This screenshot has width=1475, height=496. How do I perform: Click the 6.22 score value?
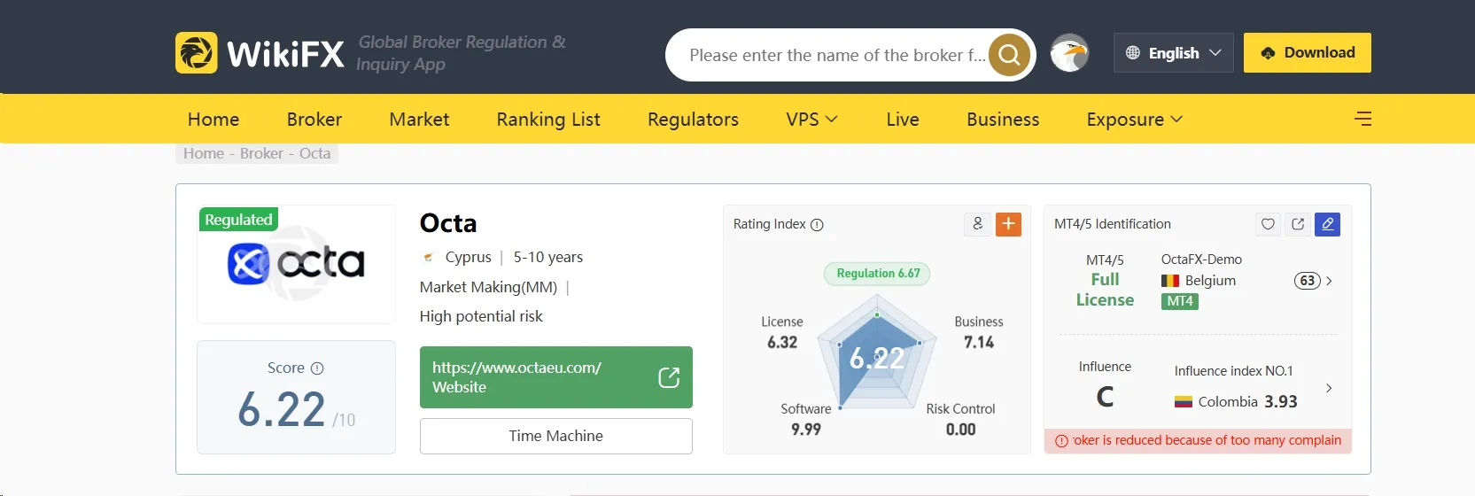pos(282,410)
